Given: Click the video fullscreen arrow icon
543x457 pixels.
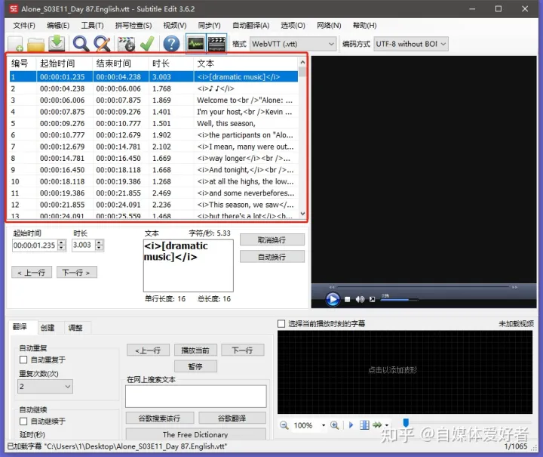Looking at the screenshot, I should click(373, 299).
